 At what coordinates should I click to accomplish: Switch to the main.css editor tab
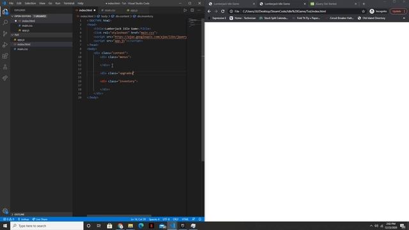tap(111, 10)
